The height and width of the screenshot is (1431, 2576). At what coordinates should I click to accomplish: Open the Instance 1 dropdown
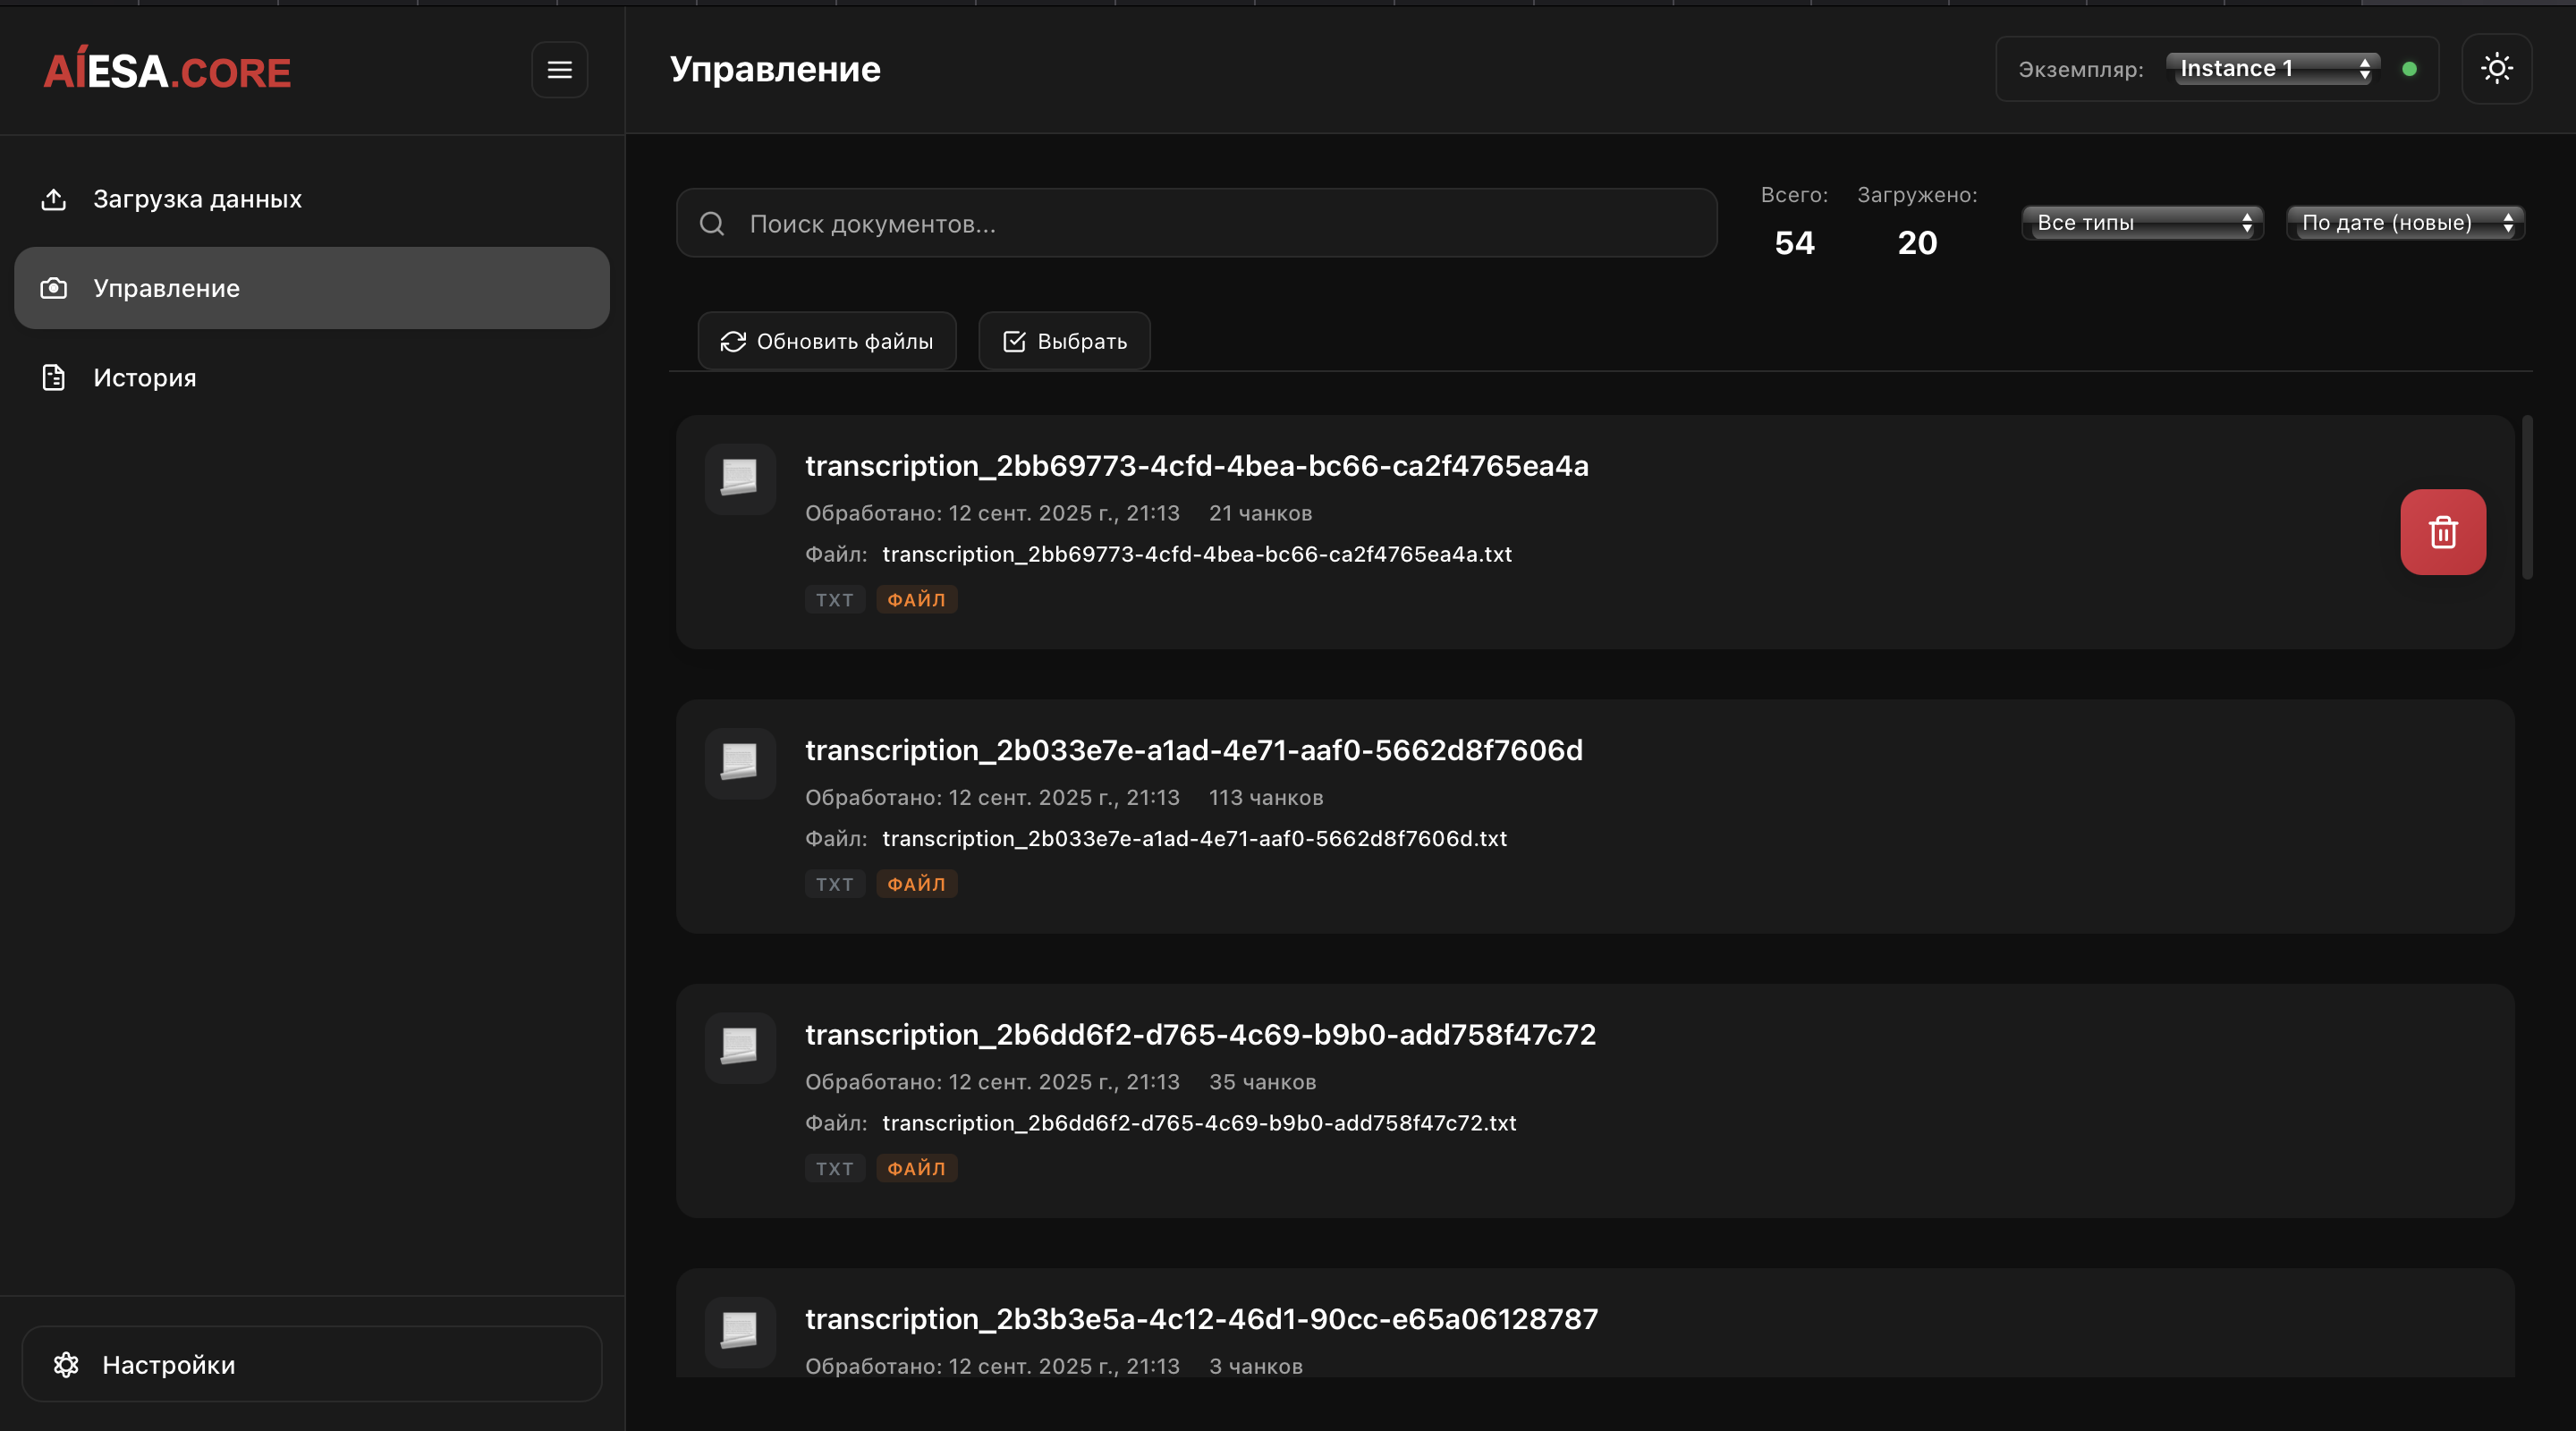(2273, 69)
